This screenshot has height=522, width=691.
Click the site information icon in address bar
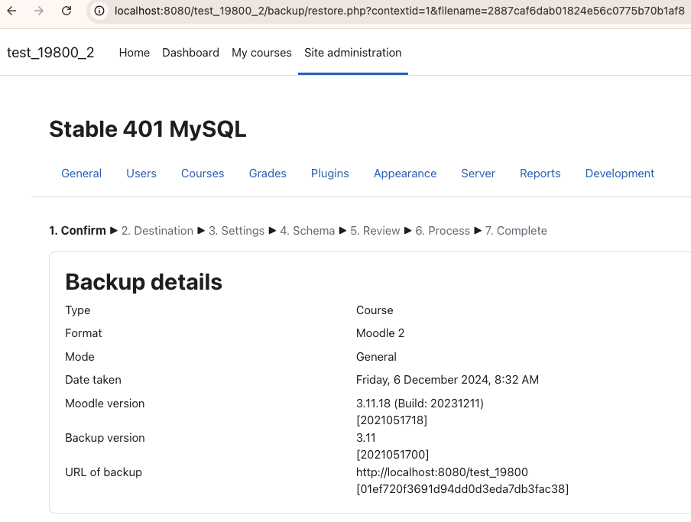coord(99,11)
